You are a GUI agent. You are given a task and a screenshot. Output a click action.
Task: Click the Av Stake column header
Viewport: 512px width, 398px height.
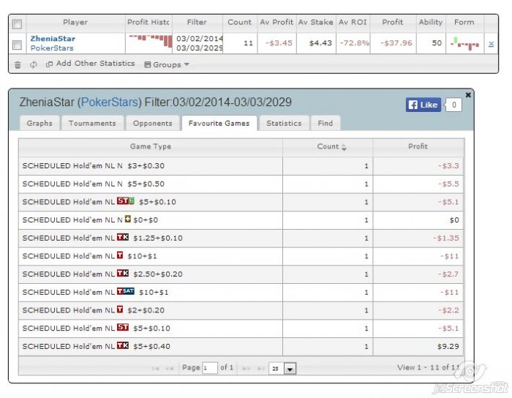click(316, 22)
